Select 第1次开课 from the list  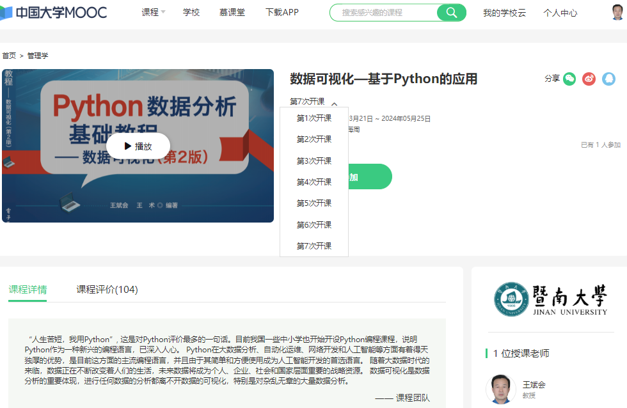click(314, 118)
